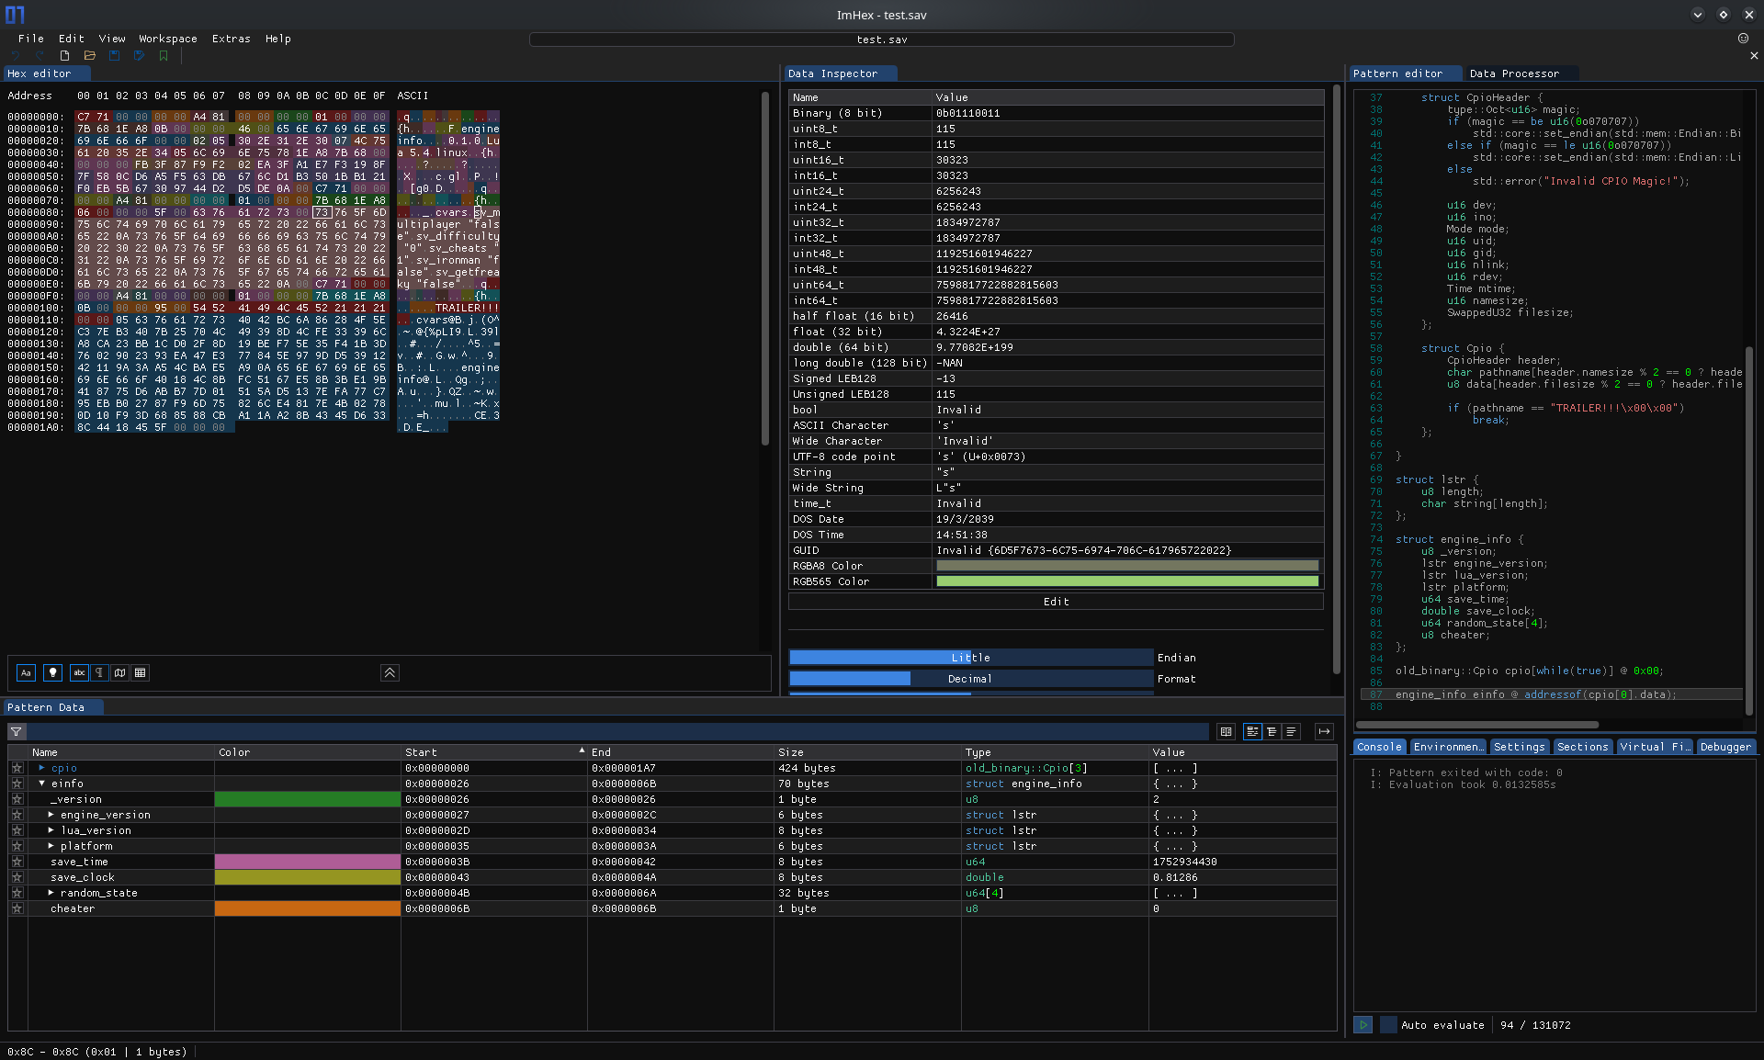Switch to the Environment tab
The image size is (1764, 1060).
tap(1448, 747)
